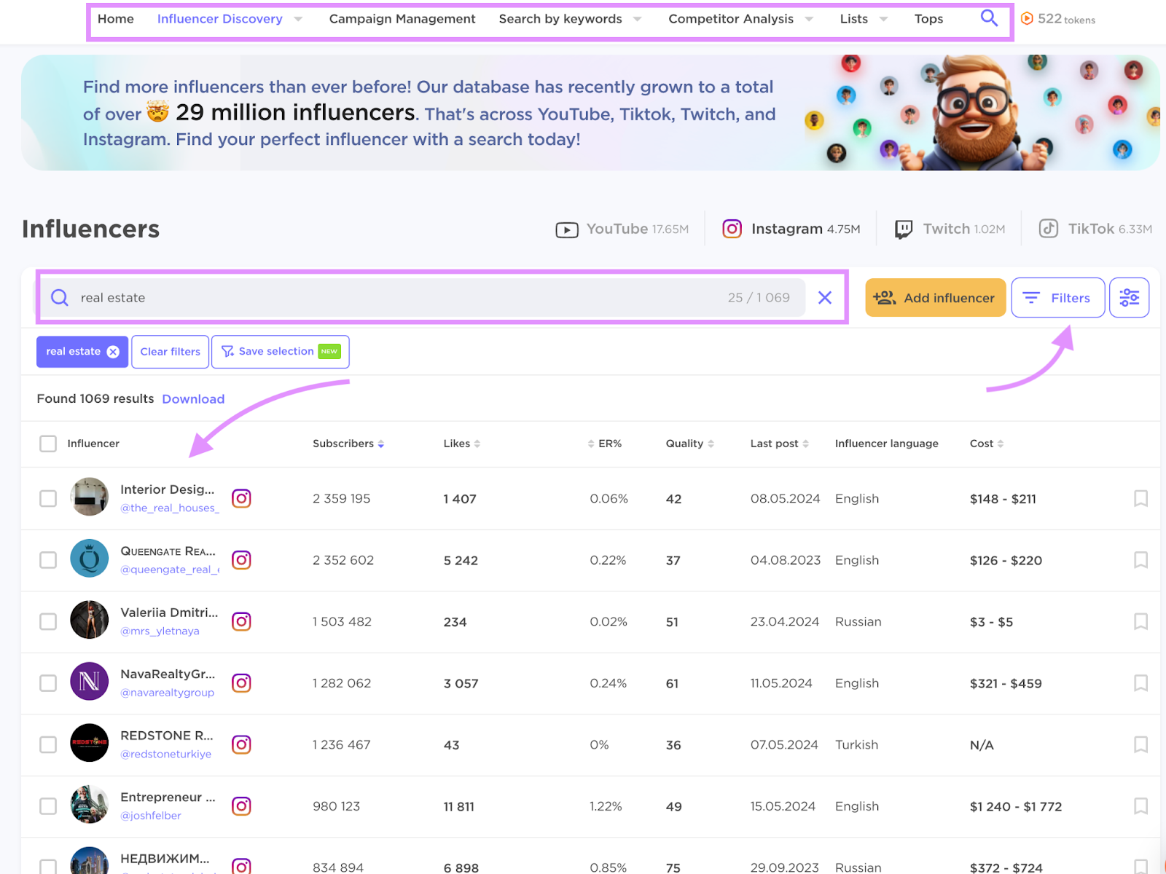Open the @navarealtygroup profile link

coord(168,693)
